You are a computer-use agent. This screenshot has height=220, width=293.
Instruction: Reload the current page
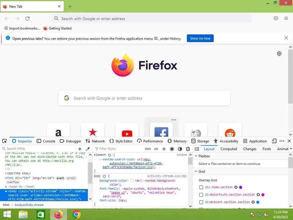(27, 19)
